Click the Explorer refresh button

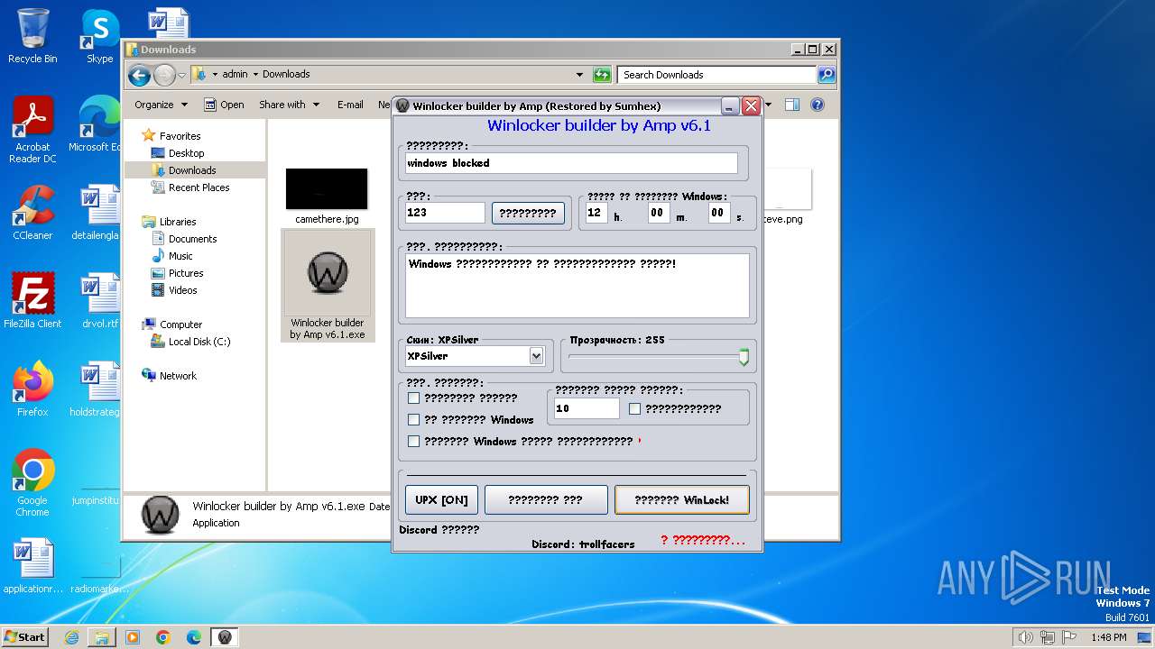tap(602, 75)
